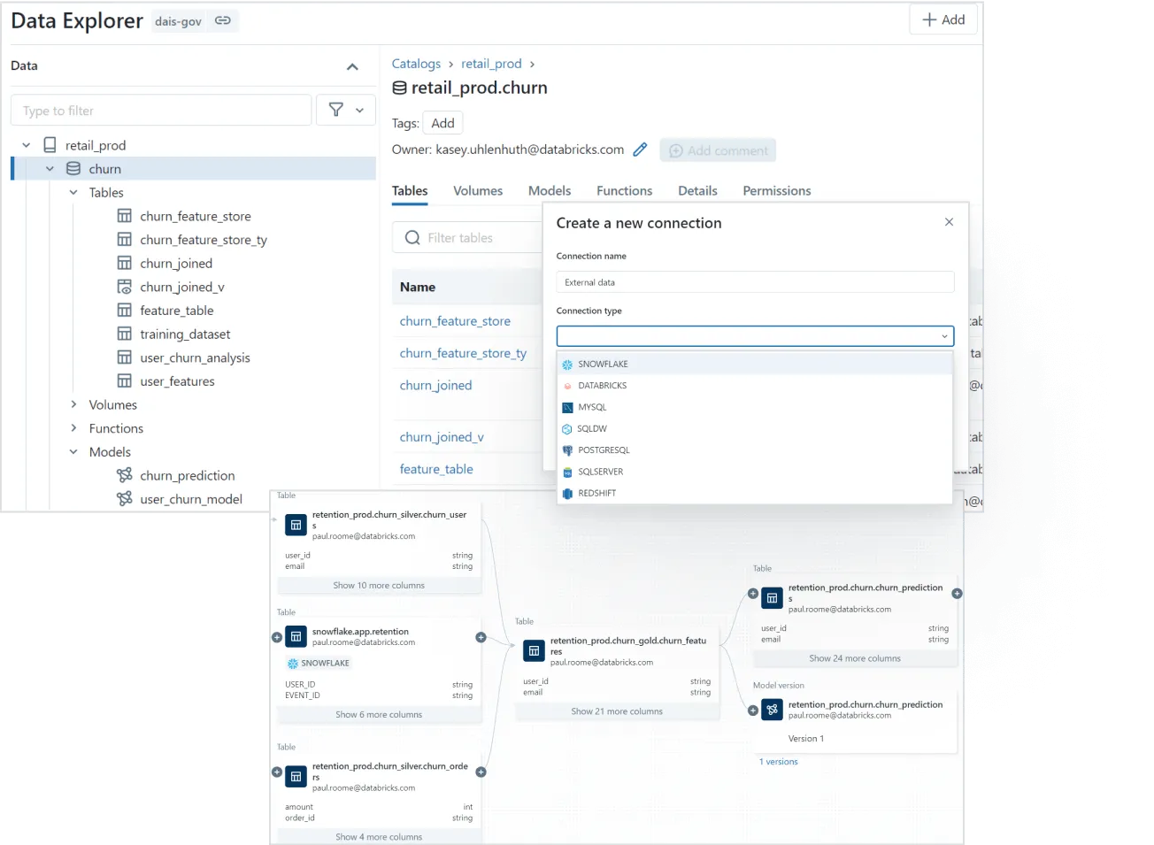Click the Connection name input field

point(755,282)
